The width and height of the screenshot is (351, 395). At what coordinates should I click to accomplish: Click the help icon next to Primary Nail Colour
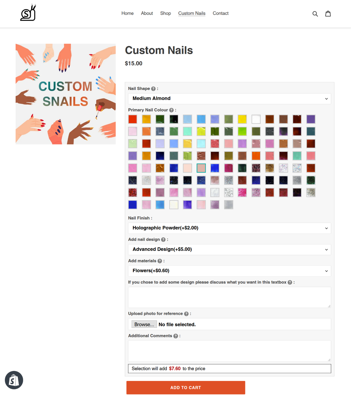click(171, 110)
